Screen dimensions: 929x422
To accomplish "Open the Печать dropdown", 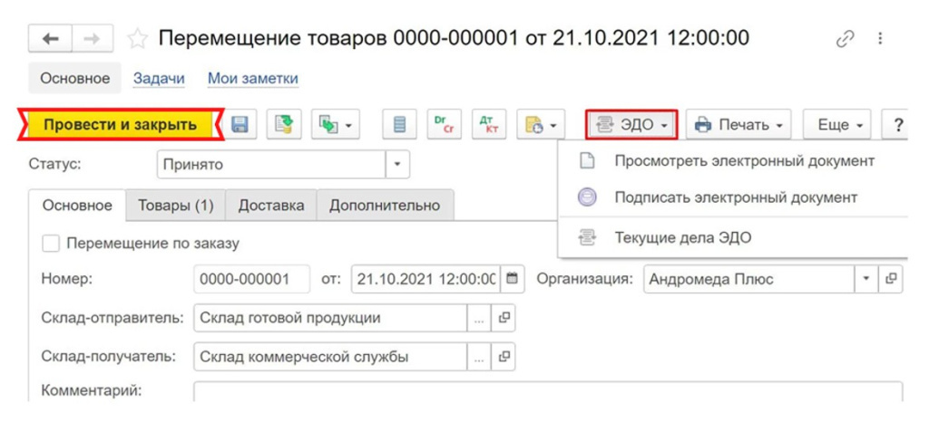I will [738, 125].
